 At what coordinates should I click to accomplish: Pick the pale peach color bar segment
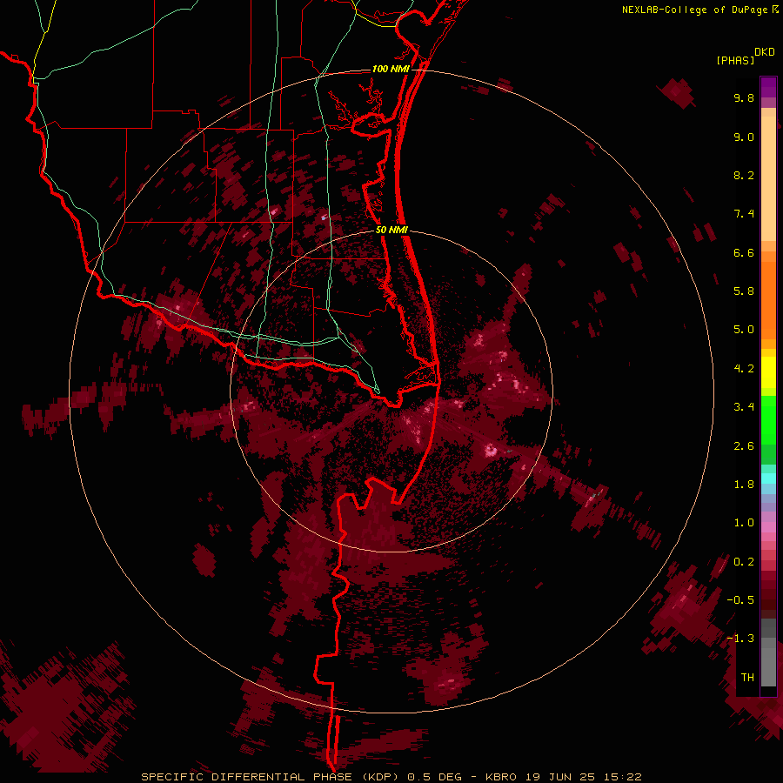point(768,178)
